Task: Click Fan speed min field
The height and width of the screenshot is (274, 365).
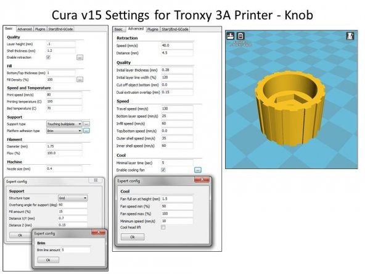Action: [x=177, y=206]
